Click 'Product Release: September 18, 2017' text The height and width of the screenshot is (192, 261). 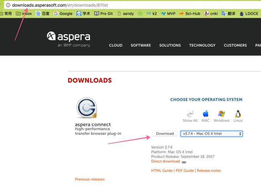(183, 157)
